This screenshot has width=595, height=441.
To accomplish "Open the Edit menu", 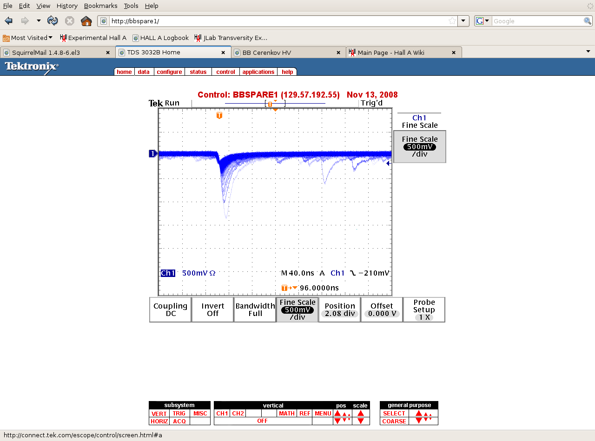I will click(x=24, y=6).
